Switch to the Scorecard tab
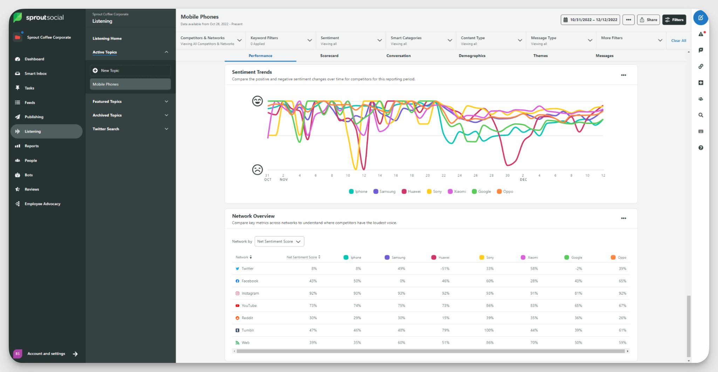The width and height of the screenshot is (718, 372). [x=329, y=56]
